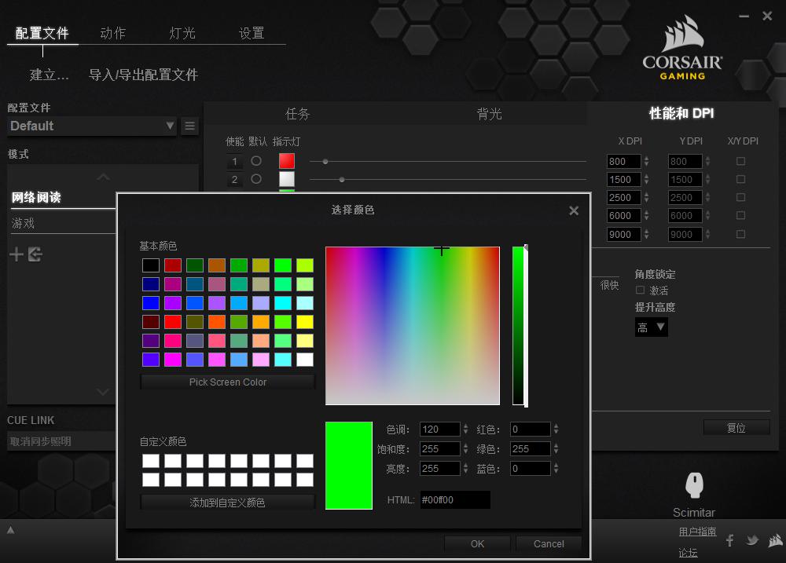Select the Scimitar mouse device icon
Viewport: 786px width, 563px height.
pyautogui.click(x=694, y=487)
